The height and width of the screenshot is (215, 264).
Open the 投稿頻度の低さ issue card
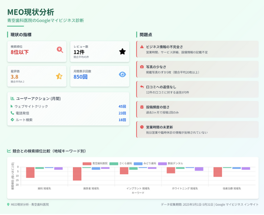pos(197,109)
